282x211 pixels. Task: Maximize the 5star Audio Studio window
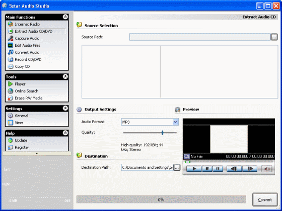[x=268, y=6]
